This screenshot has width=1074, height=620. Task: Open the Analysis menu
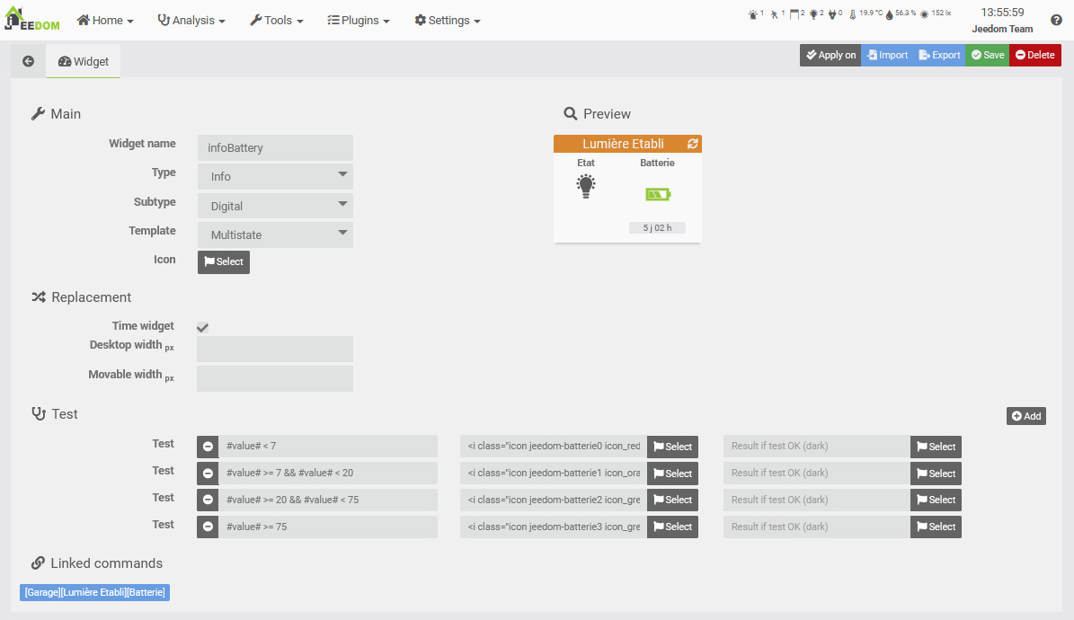[x=191, y=21]
